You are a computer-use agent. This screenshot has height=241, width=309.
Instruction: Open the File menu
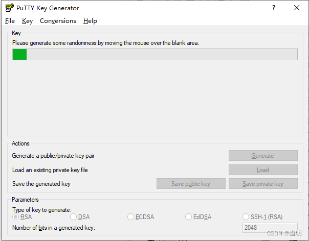[x=10, y=21]
